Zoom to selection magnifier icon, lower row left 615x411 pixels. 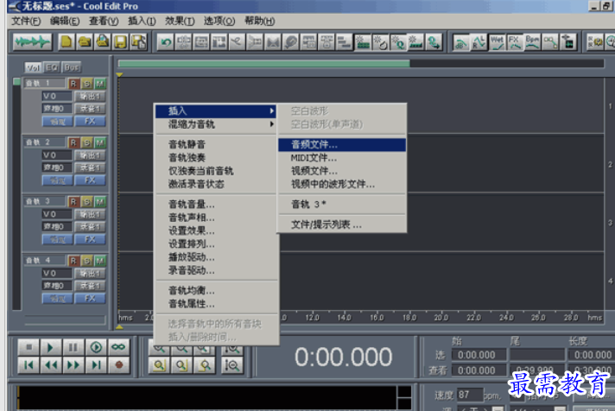(x=159, y=365)
